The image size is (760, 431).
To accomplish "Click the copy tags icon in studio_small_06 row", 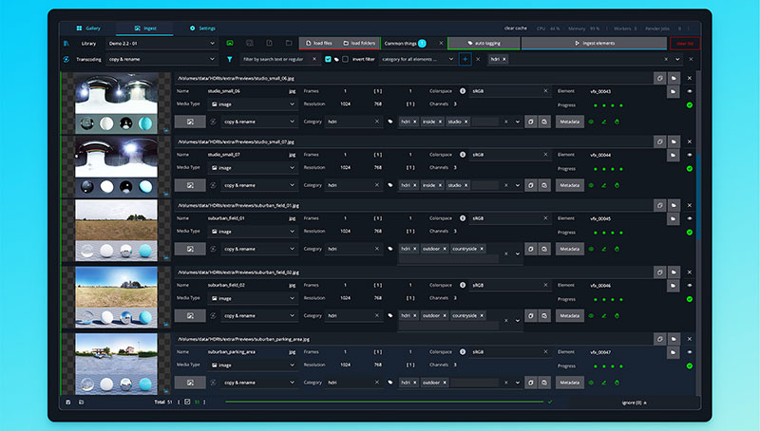I will 531,122.
